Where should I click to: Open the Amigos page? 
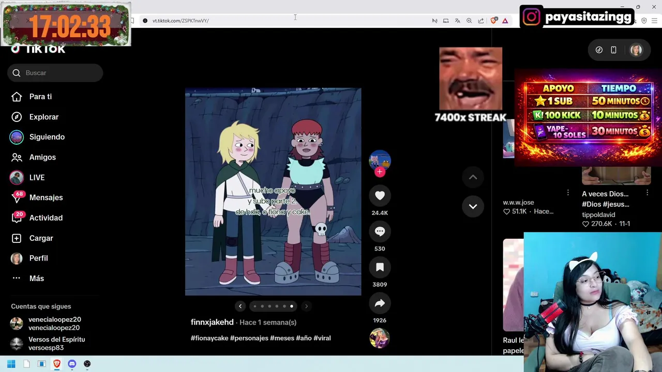coord(42,157)
